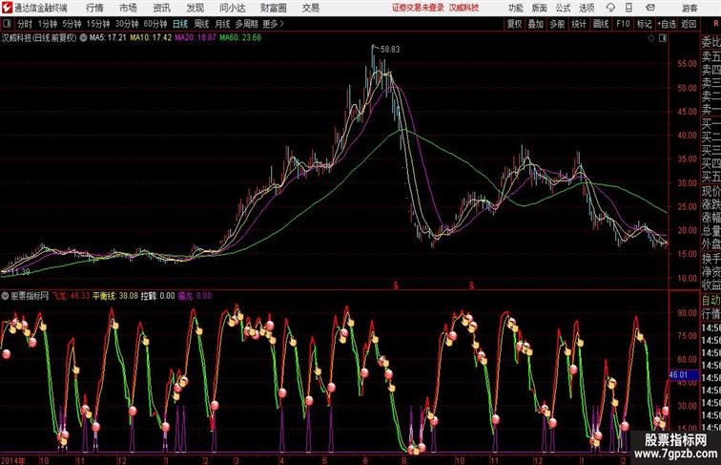Image resolution: width=721 pixels, height=465 pixels.
Task: Toggle the left sidebar panel icon
Action: tap(7, 24)
